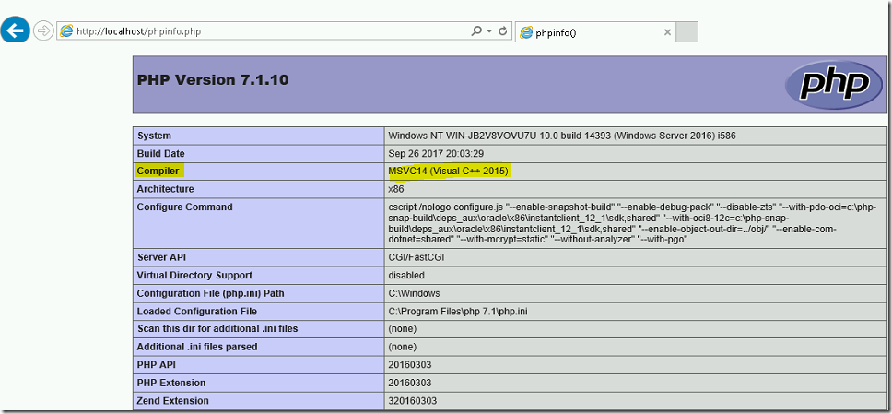Click the Internet Explorer icon in address bar

click(x=66, y=31)
